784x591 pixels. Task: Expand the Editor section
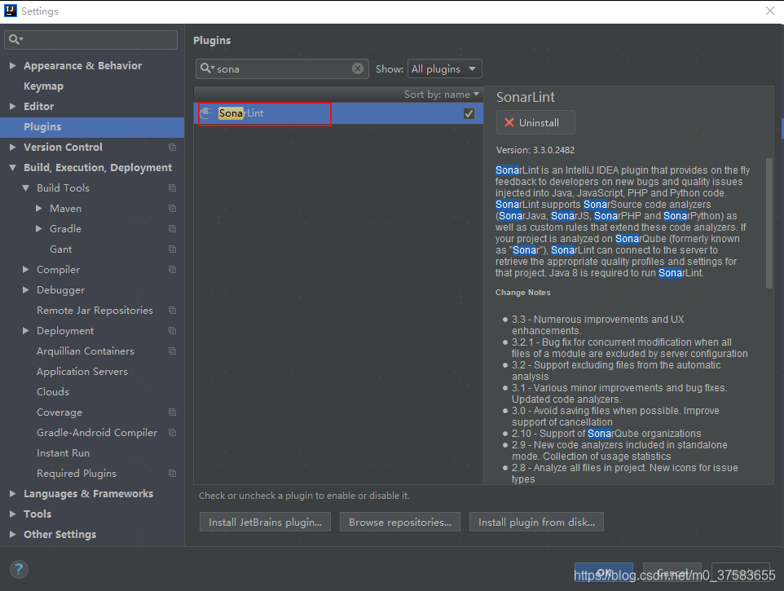click(x=12, y=106)
